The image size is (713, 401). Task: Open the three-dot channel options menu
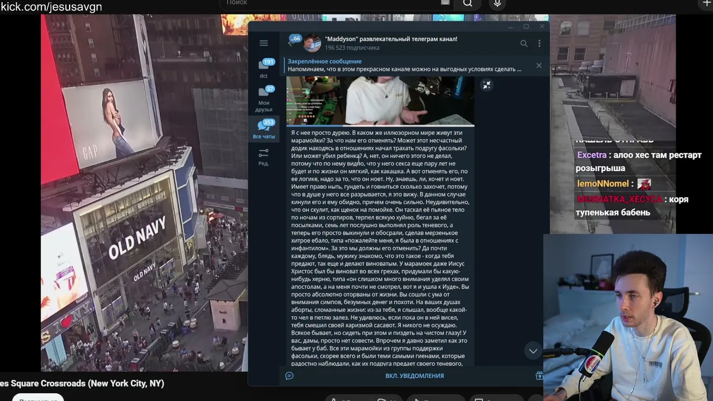pos(539,43)
